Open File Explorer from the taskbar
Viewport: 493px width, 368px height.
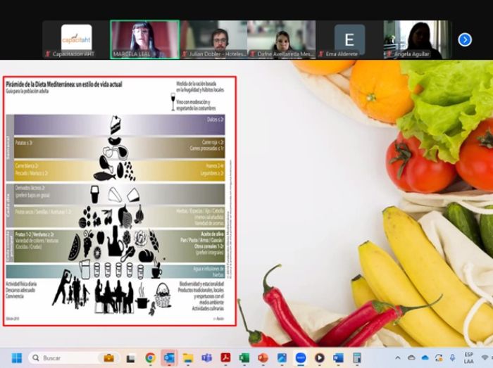188,358
